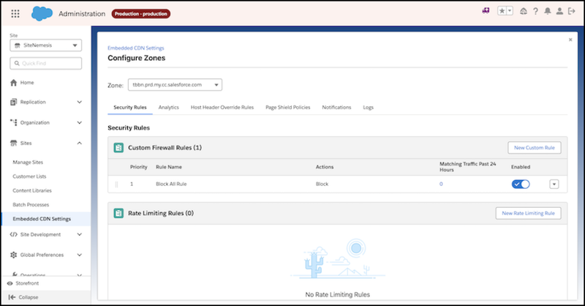Viewport: 585px width, 306px height.
Task: Open the notifications bell icon
Action: [547, 11]
